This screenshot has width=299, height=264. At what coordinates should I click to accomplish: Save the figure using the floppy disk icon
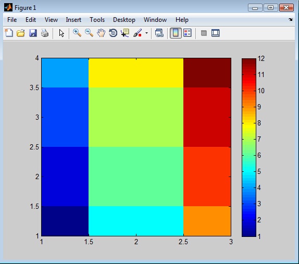pyautogui.click(x=33, y=33)
